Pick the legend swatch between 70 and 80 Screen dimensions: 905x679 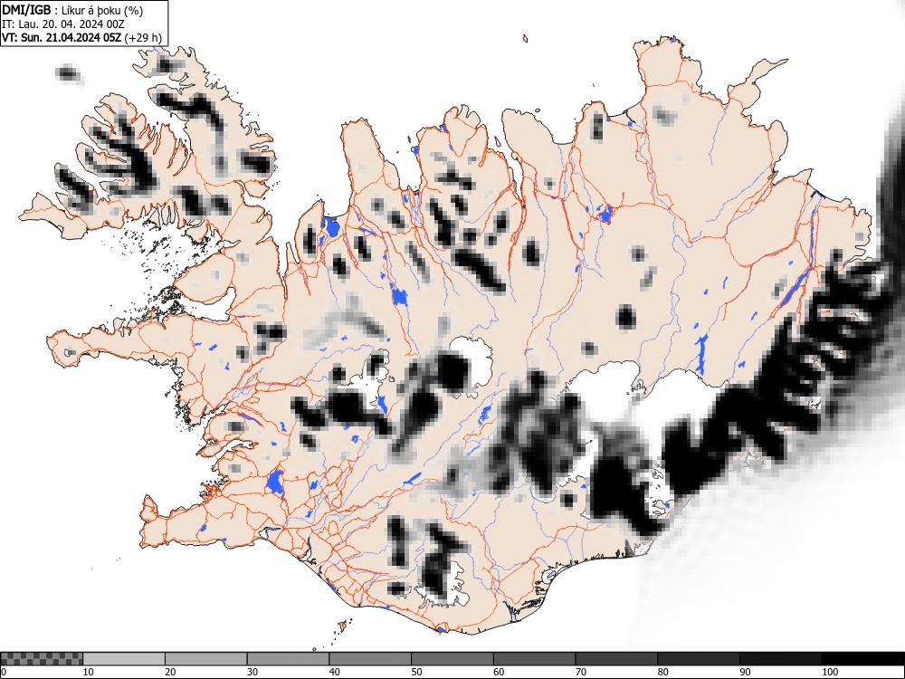(615, 659)
